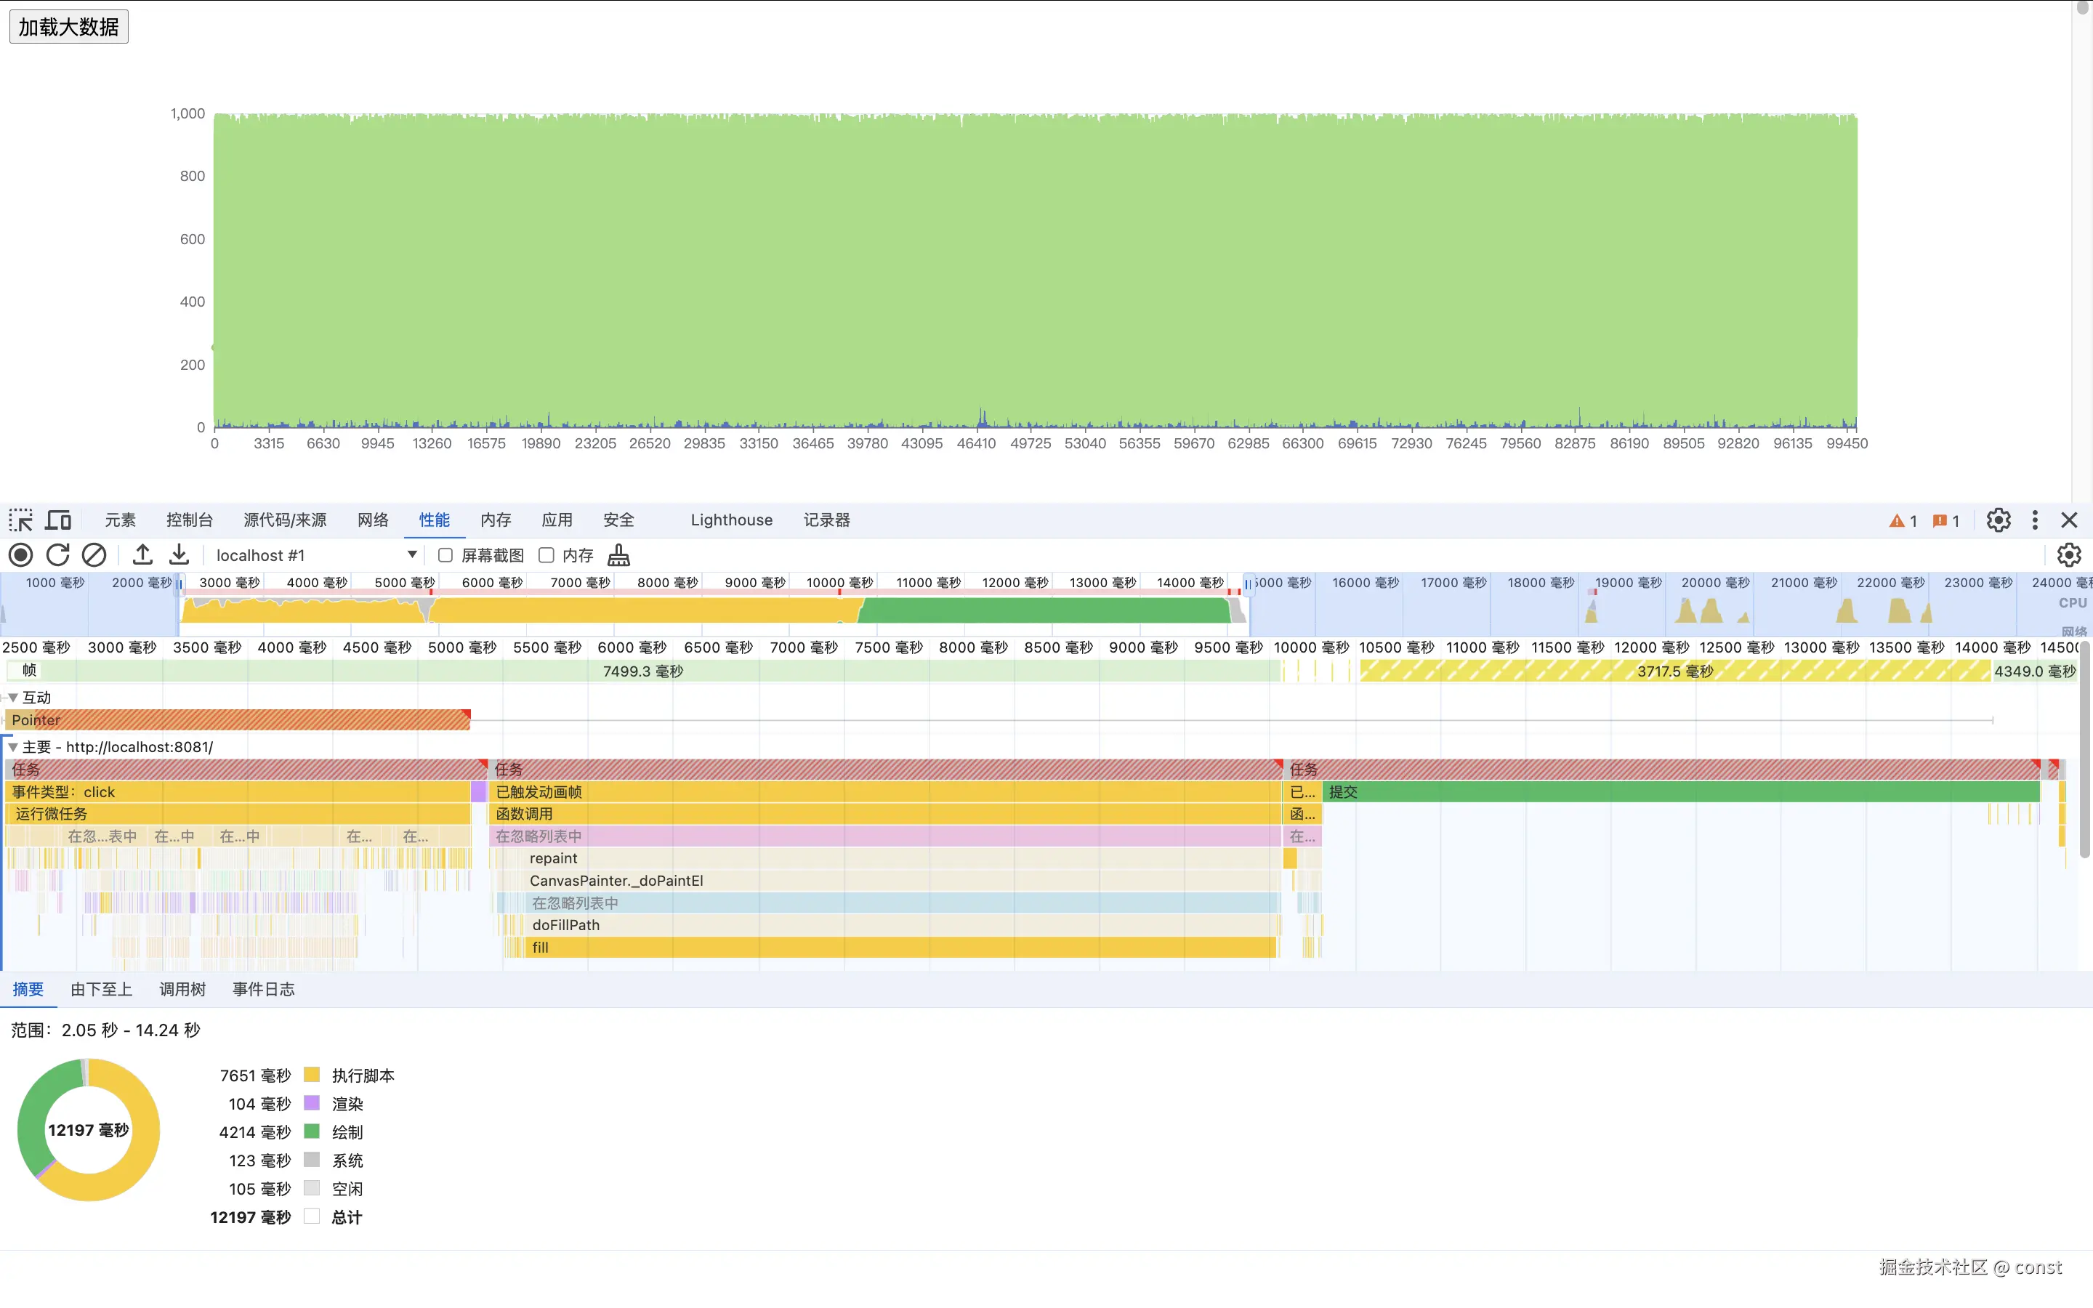Click the reload and record icon
Screen dimensions: 2093x1308
point(58,554)
